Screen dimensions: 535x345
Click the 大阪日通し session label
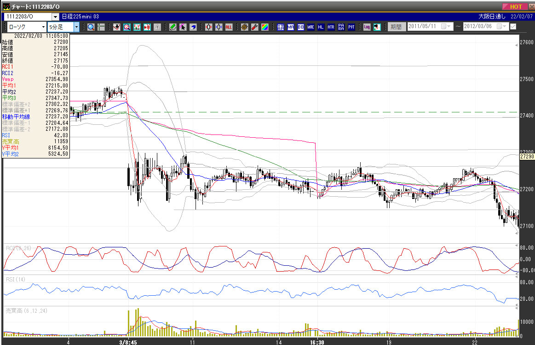492,17
